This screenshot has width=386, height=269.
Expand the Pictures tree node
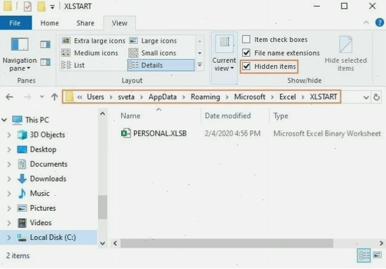coord(9,208)
